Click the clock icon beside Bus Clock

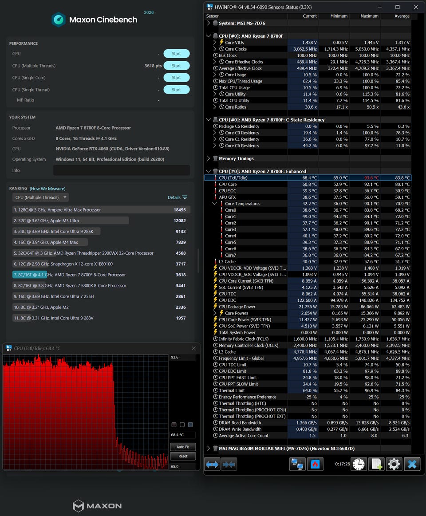(215, 55)
